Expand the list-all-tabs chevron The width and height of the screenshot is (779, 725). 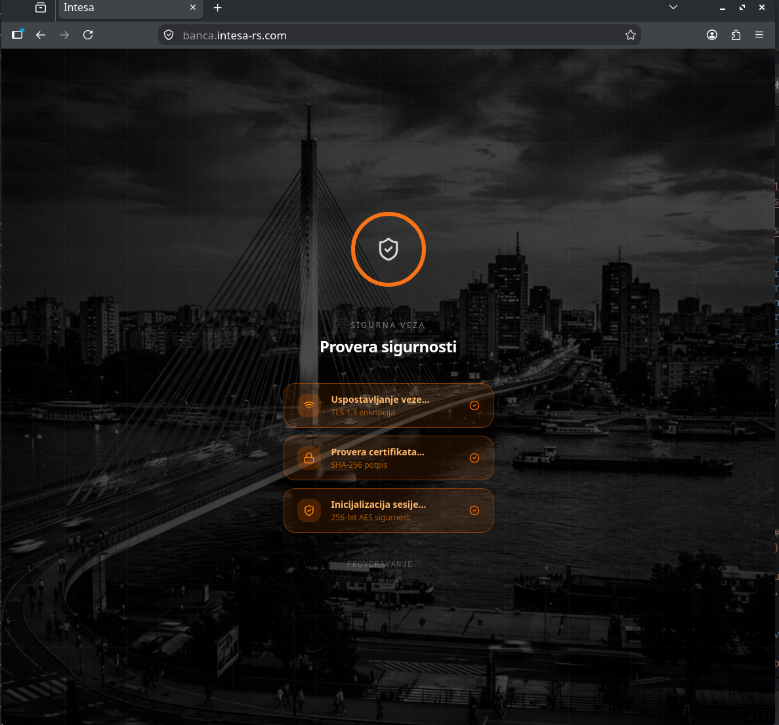click(673, 7)
